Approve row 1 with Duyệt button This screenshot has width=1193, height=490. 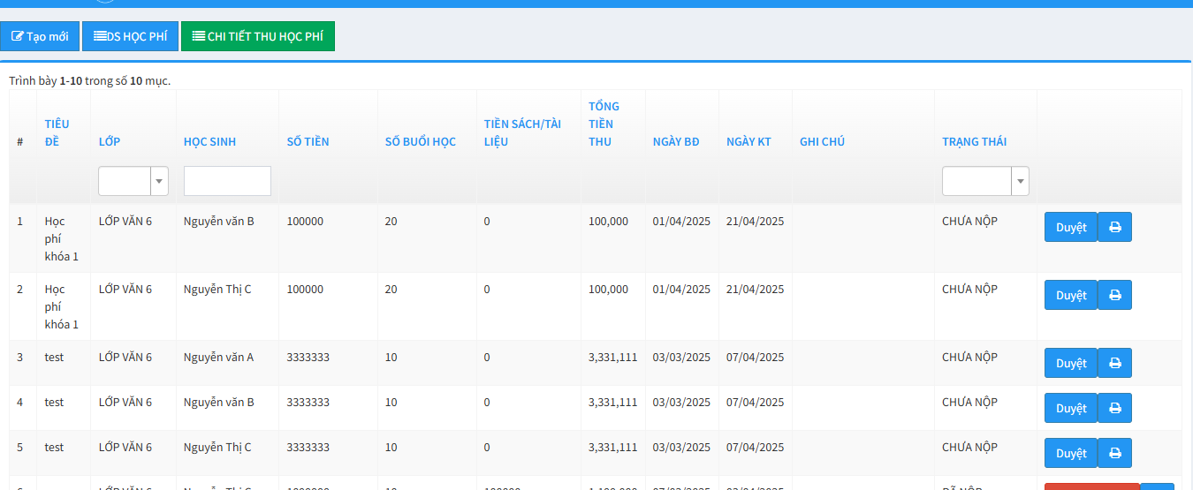point(1070,227)
